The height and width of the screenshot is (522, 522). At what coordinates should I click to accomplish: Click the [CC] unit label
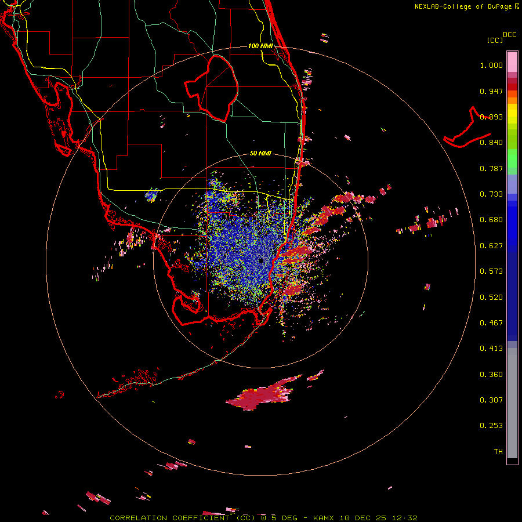click(x=495, y=40)
